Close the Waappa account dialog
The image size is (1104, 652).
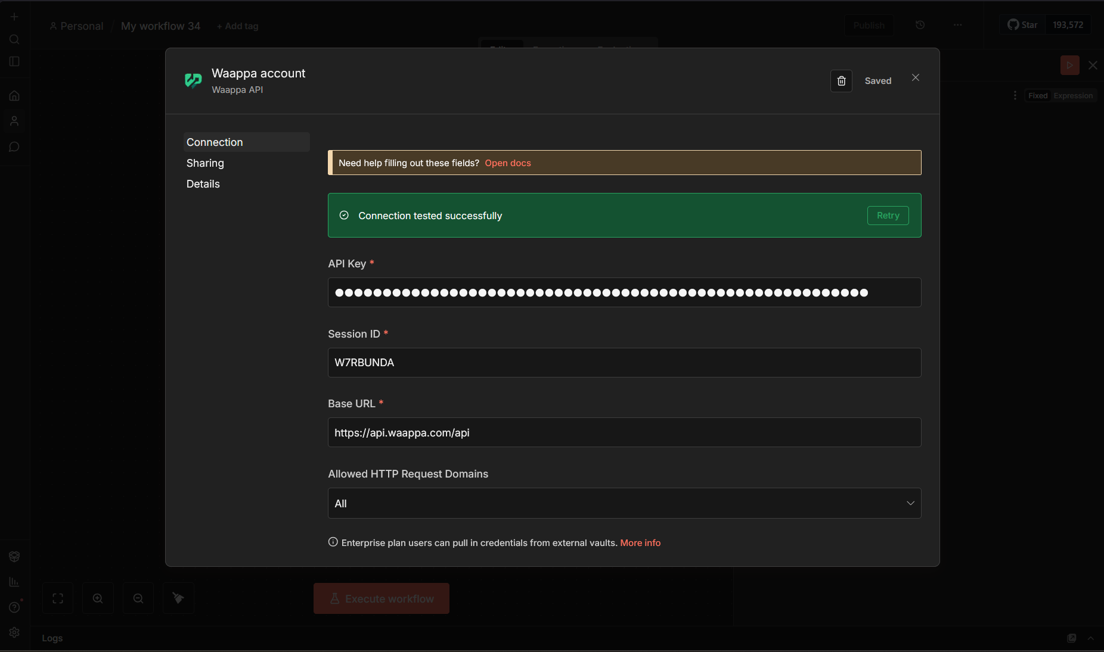pyautogui.click(x=916, y=77)
